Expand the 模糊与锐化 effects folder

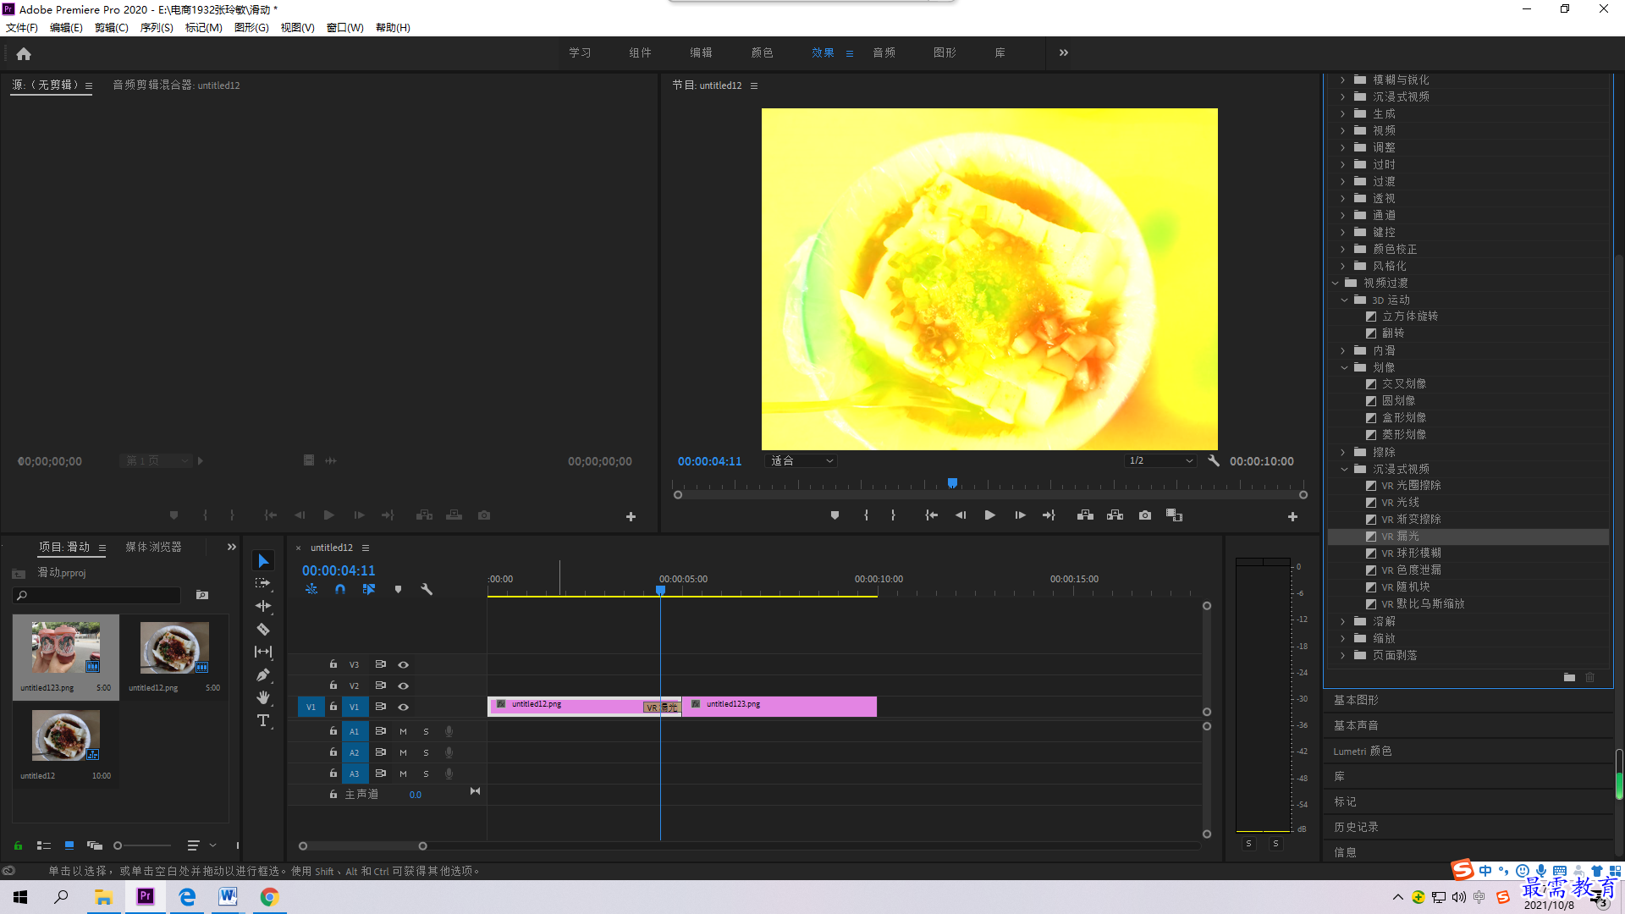1342,80
